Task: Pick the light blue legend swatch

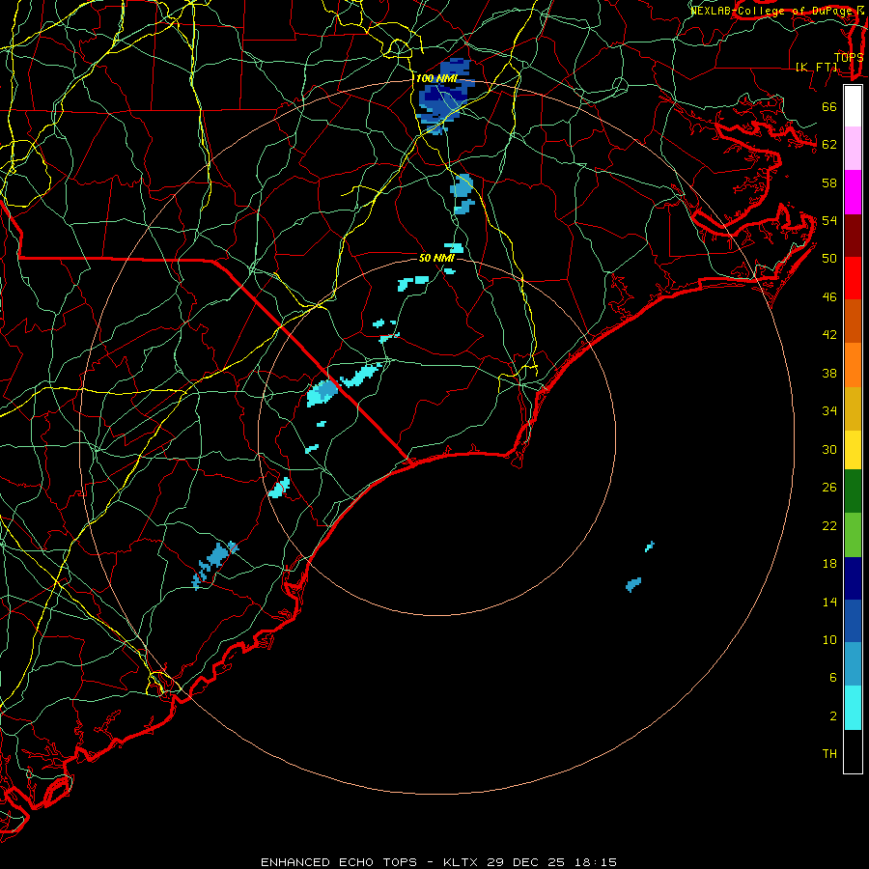Action: click(853, 664)
